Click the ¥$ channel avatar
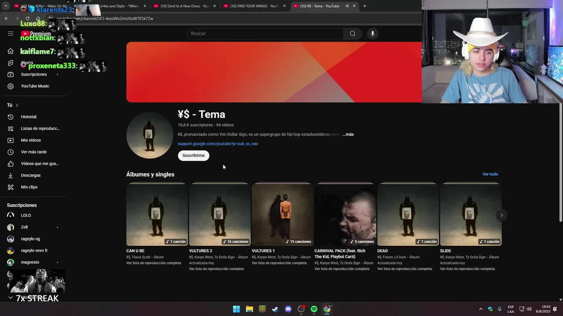 click(x=150, y=135)
